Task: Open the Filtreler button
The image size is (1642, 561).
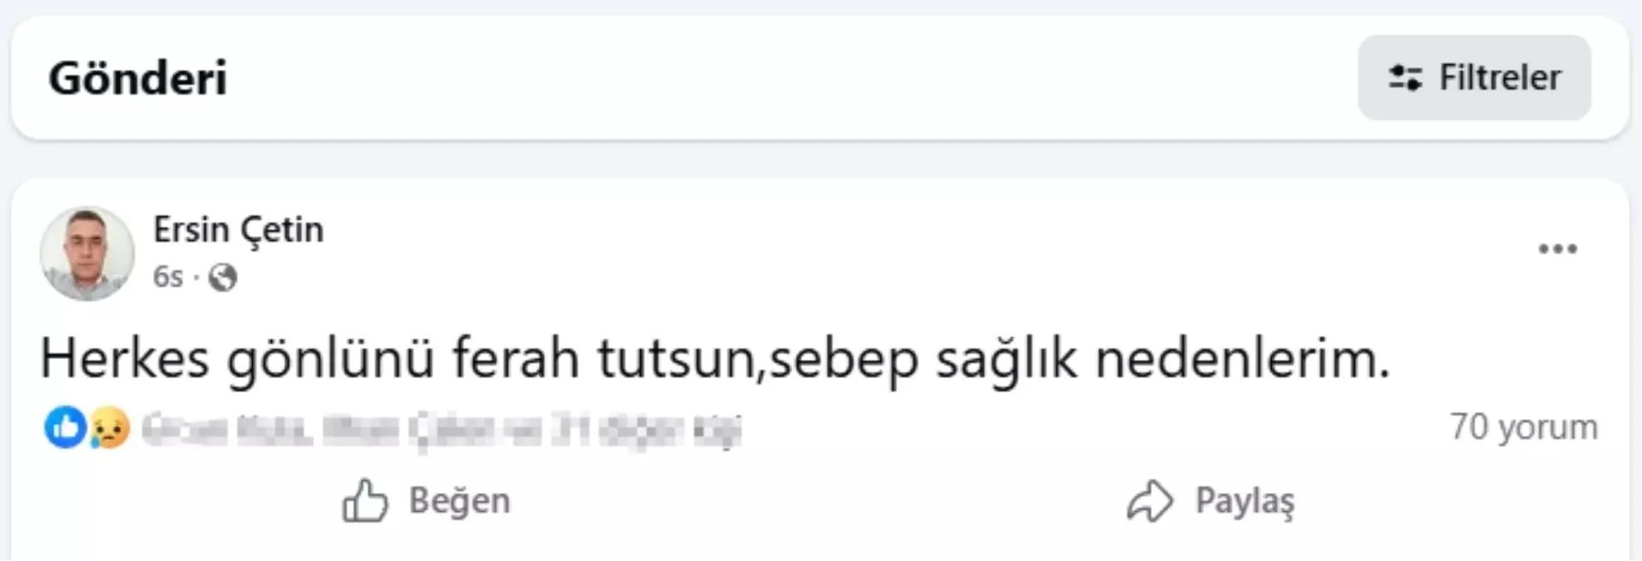Action: [1474, 77]
